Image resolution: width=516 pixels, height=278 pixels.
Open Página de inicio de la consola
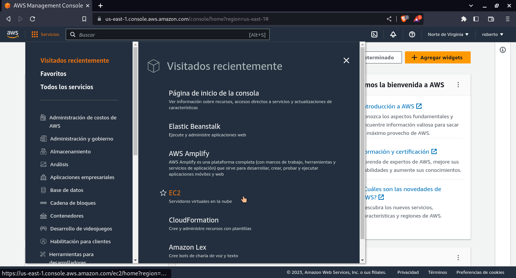(214, 93)
